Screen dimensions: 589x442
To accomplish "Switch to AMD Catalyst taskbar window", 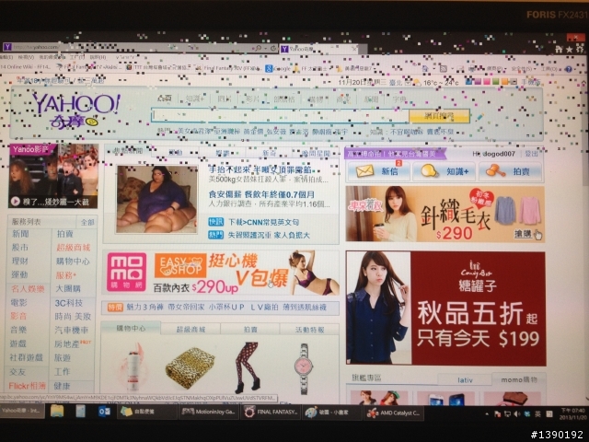I will tap(393, 413).
